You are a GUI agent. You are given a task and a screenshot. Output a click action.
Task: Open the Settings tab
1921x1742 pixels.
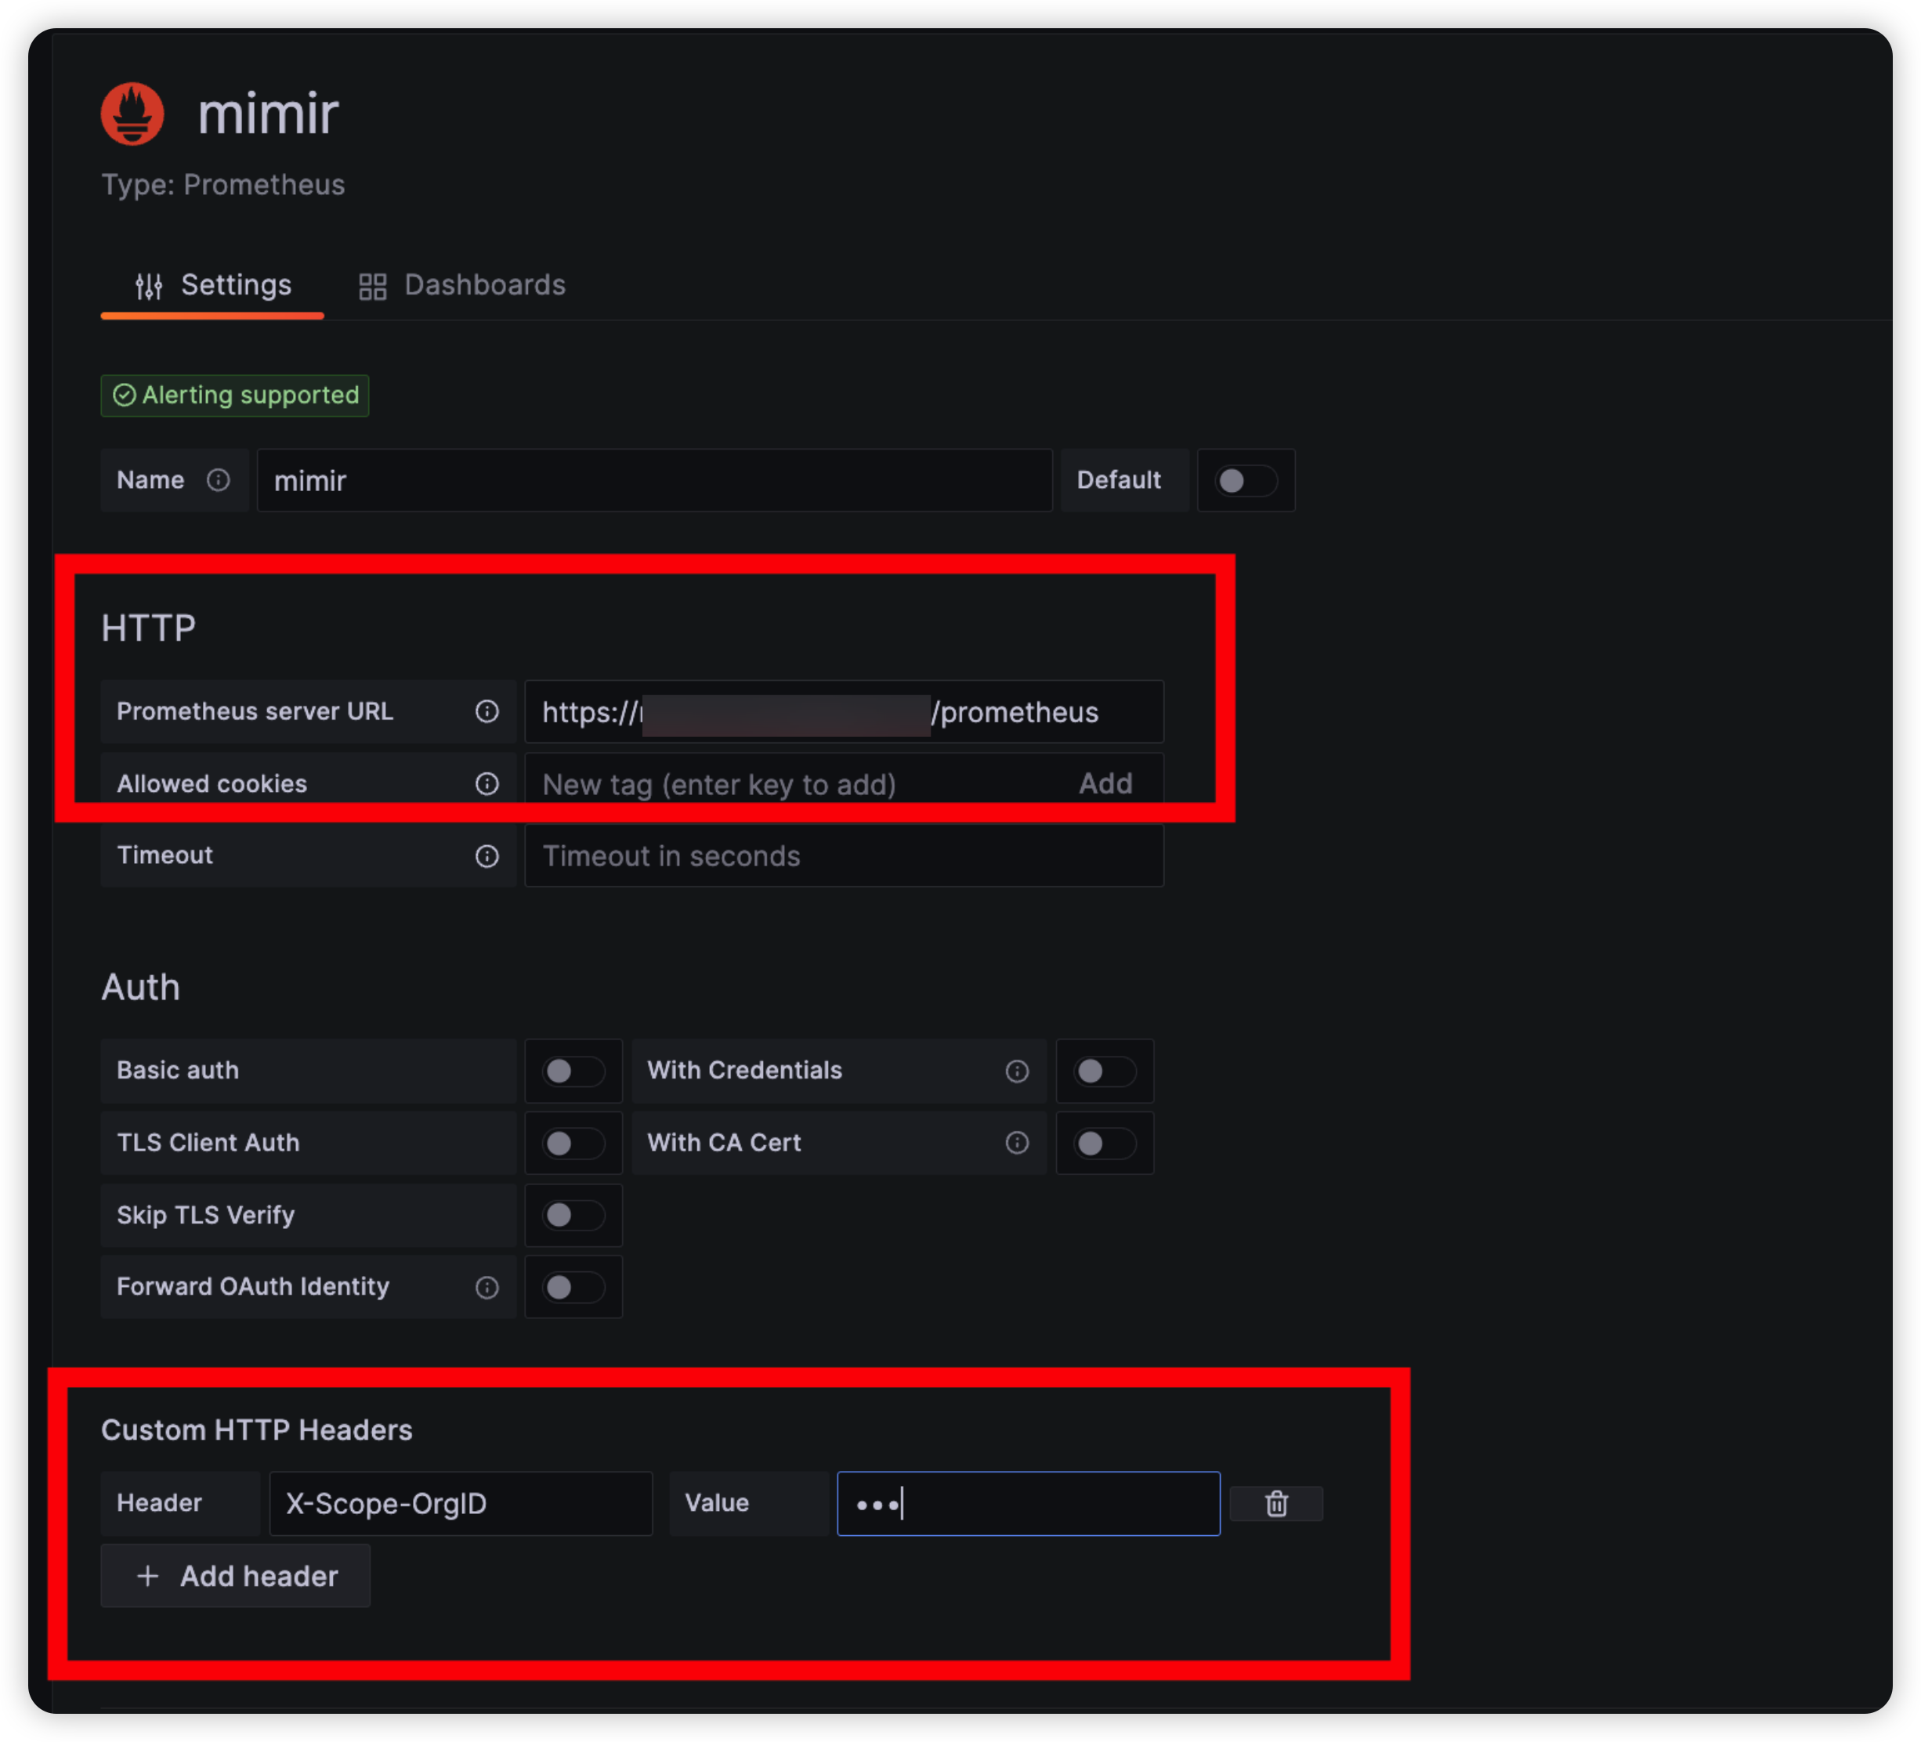pos(213,285)
